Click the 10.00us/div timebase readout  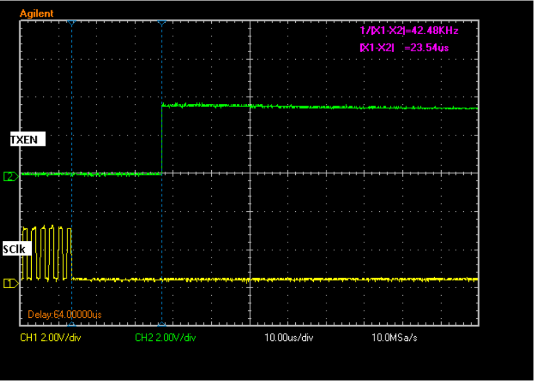point(289,338)
